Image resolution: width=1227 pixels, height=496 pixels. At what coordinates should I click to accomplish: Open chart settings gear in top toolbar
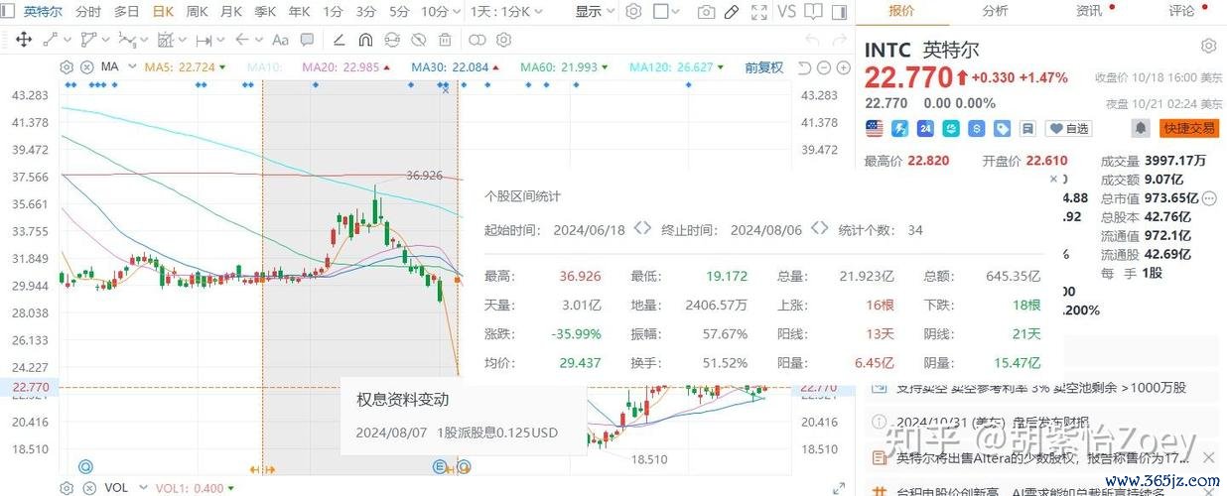click(633, 12)
